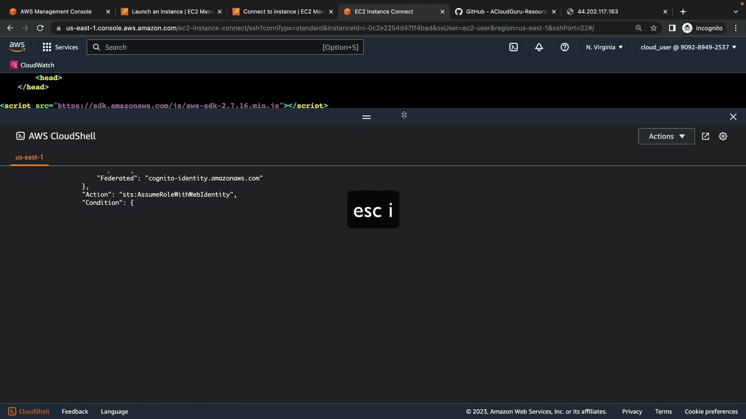Open CloudShell in a new browser tab
This screenshot has height=419, width=746.
[705, 136]
